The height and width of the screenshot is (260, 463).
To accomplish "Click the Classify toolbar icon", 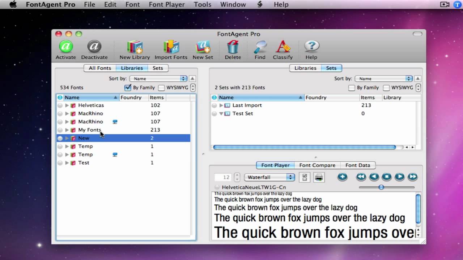I will pyautogui.click(x=283, y=50).
